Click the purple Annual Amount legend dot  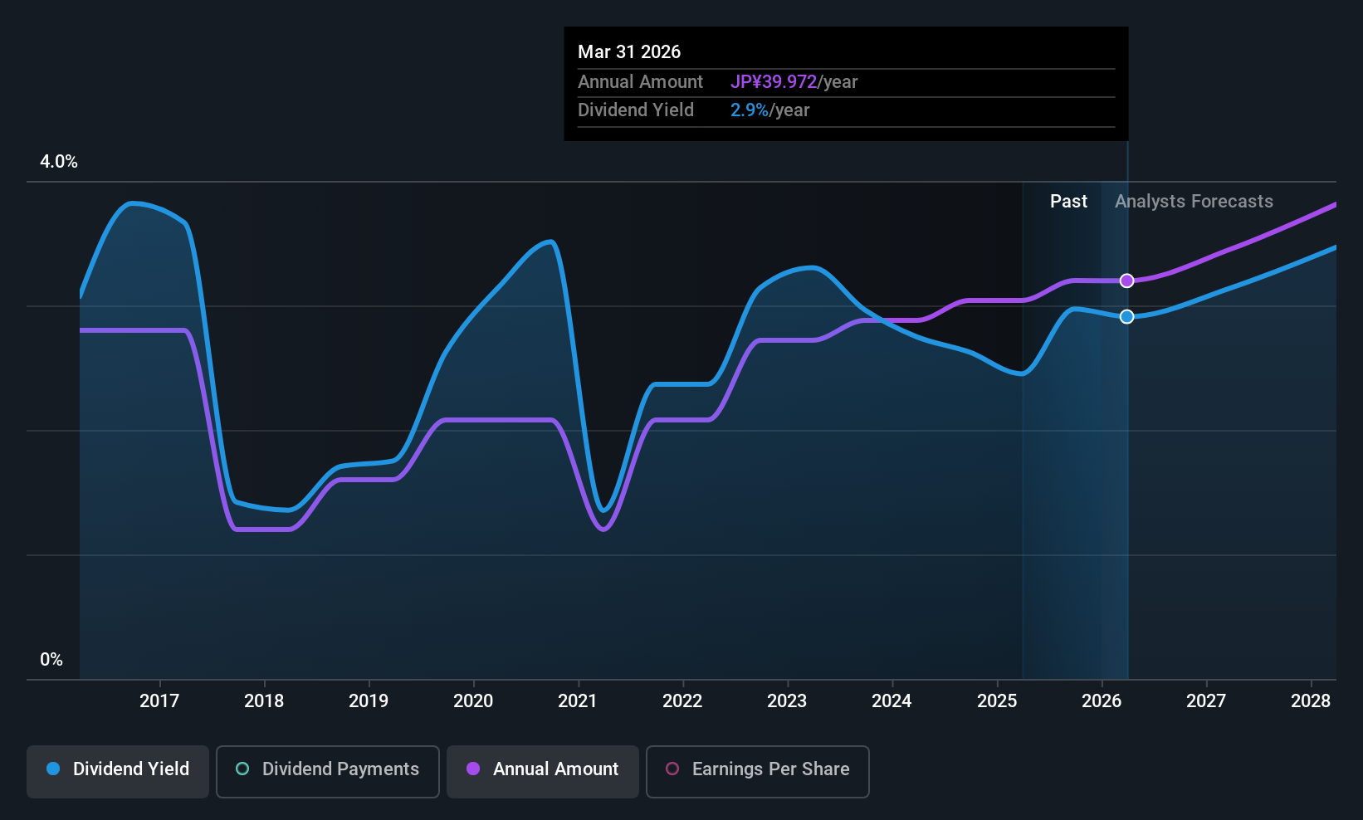point(473,769)
